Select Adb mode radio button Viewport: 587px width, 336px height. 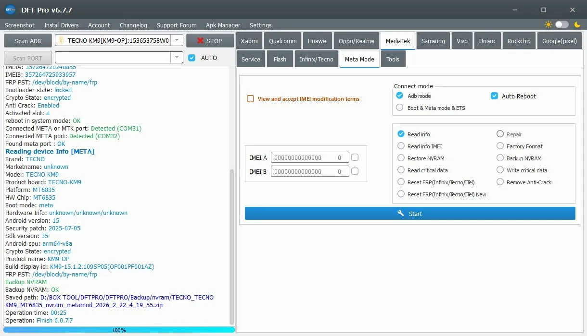(399, 96)
